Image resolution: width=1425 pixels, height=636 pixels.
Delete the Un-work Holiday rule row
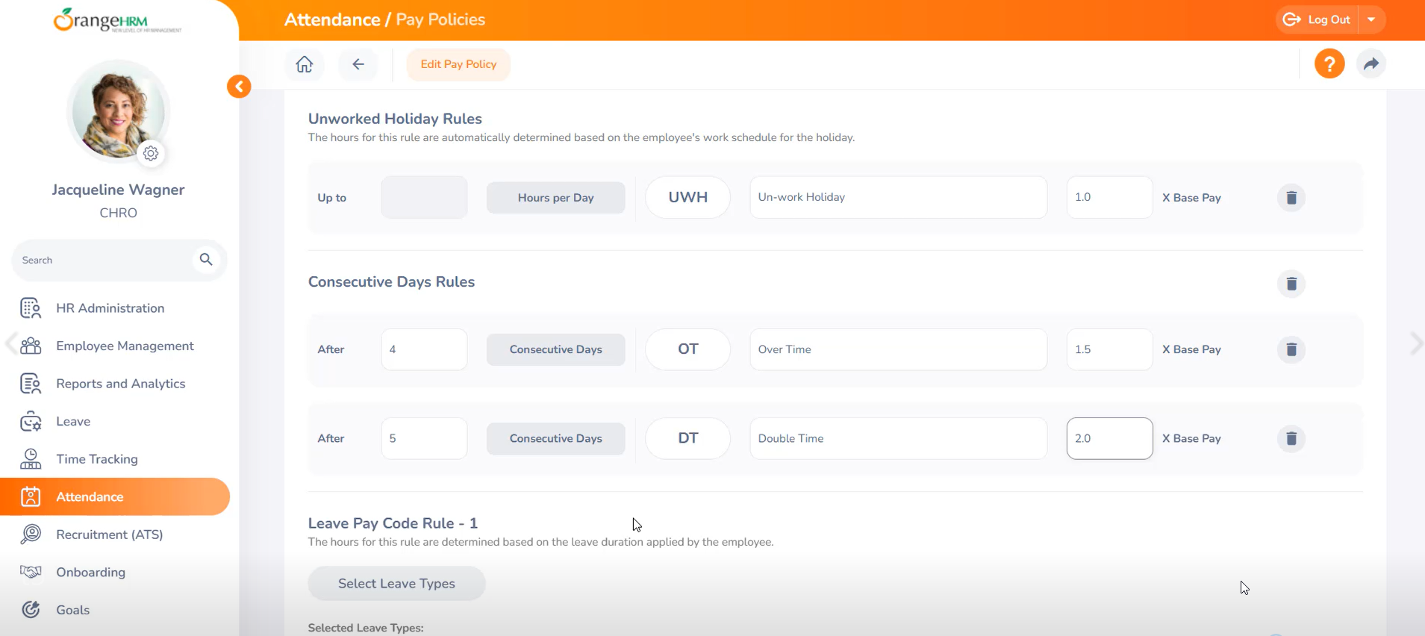pos(1291,198)
